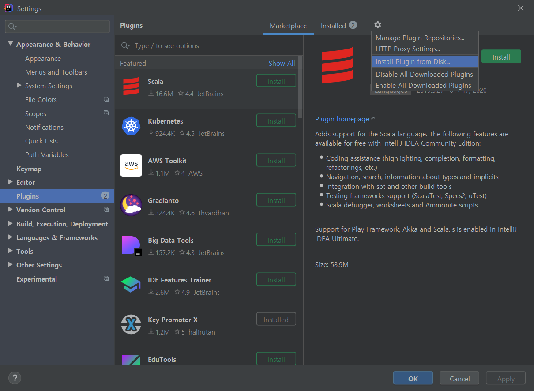Image resolution: width=534 pixels, height=391 pixels.
Task: Click the Installed button for Key Promoter X
Action: point(276,320)
